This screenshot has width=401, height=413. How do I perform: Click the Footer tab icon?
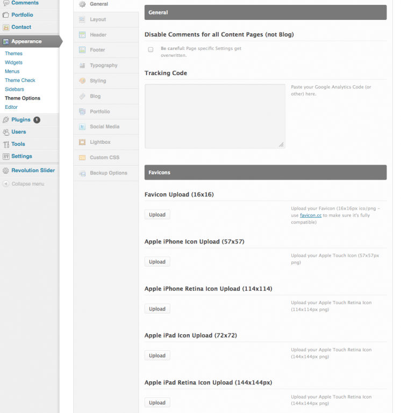tap(82, 50)
